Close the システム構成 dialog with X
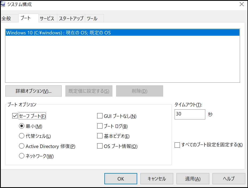Image resolution: width=248 pixels, height=188 pixels. [x=242, y=4]
